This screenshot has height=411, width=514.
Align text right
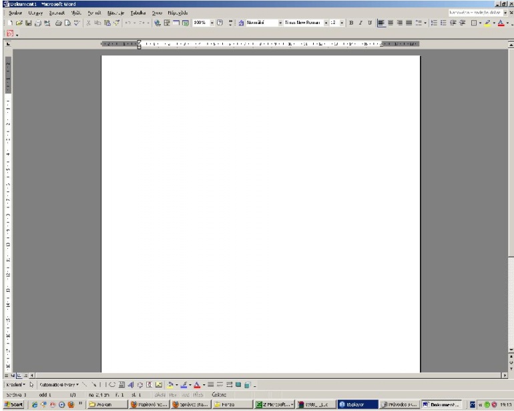[400, 23]
